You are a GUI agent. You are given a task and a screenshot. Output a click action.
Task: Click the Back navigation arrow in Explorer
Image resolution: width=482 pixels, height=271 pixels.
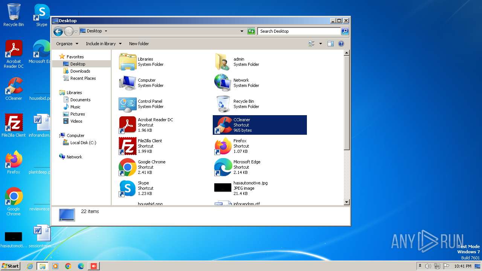tap(58, 31)
